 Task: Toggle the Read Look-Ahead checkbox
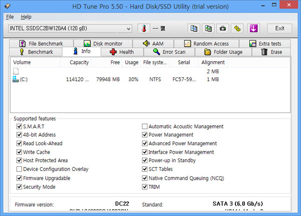pos(19,143)
